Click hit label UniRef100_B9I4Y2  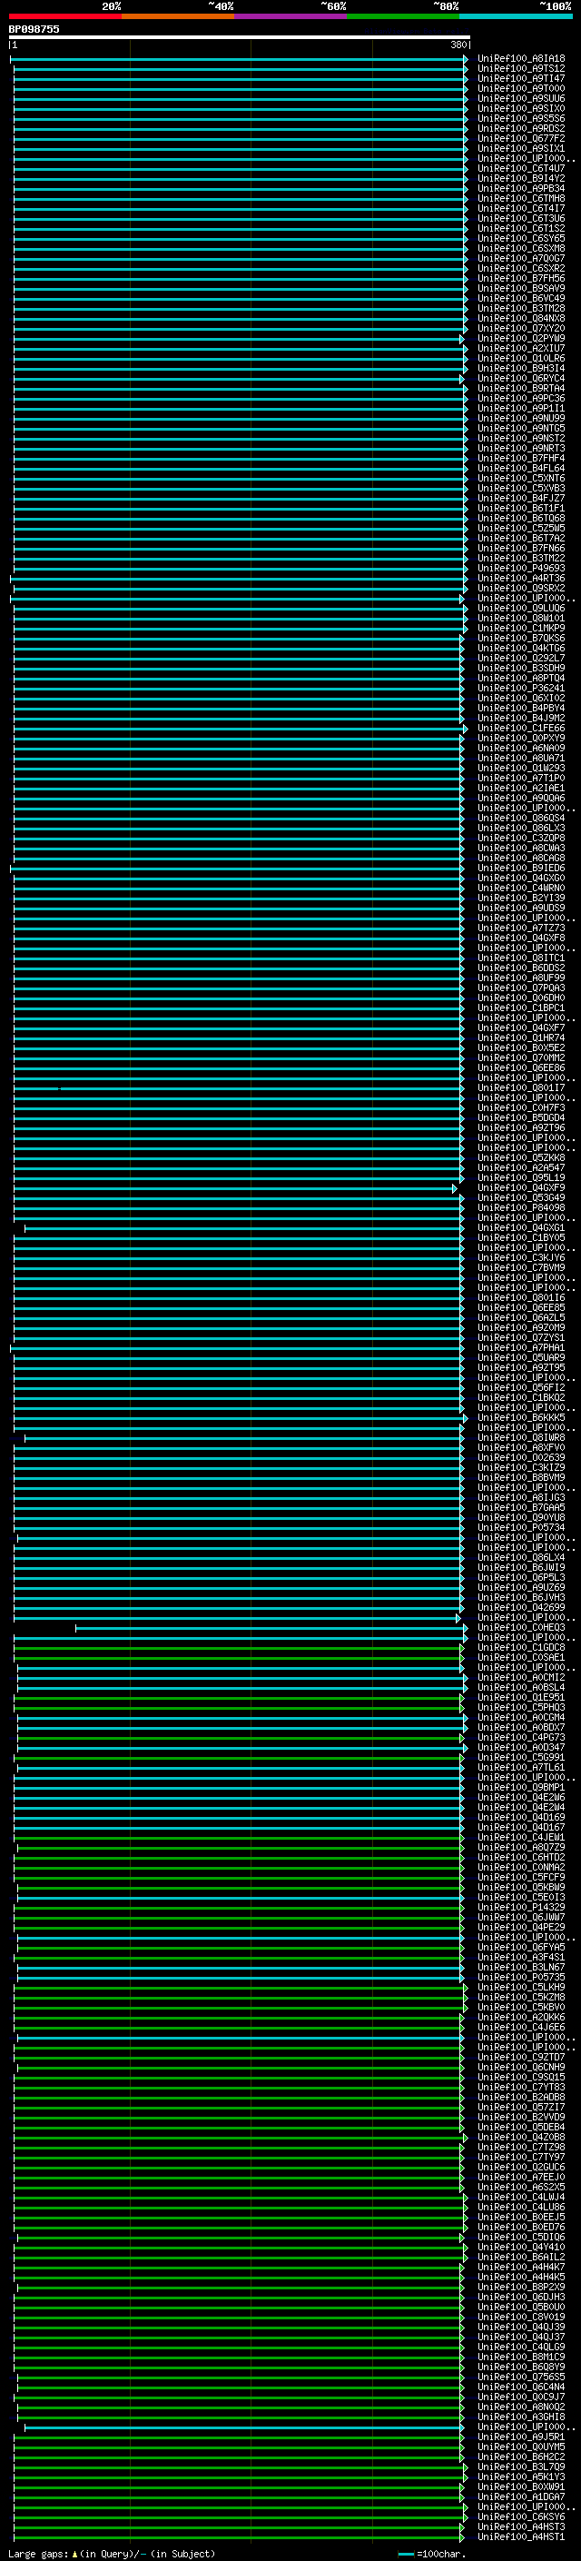pos(520,179)
